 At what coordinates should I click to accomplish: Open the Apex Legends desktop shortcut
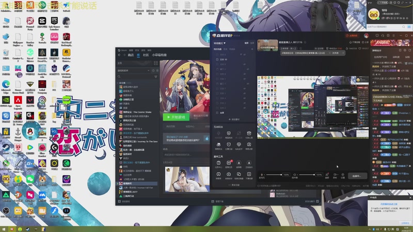(x=18, y=102)
